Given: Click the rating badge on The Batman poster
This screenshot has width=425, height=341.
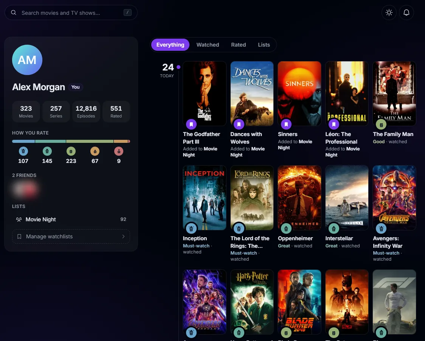Looking at the screenshot, I should point(333,333).
